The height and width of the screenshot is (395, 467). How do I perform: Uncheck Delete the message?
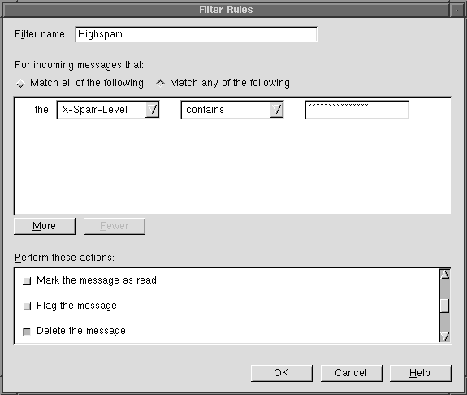coord(27,332)
